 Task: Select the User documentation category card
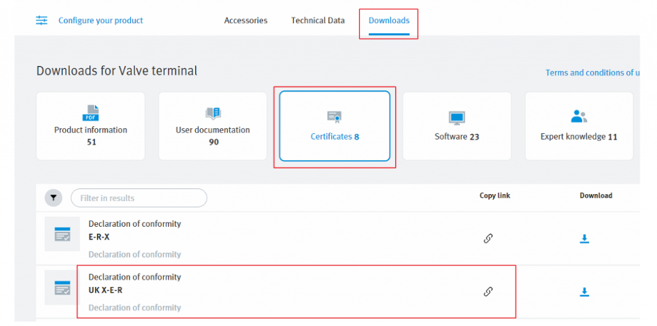coord(213,126)
